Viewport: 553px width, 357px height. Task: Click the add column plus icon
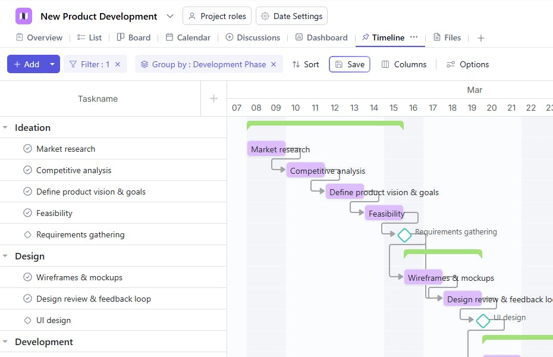[x=214, y=99]
